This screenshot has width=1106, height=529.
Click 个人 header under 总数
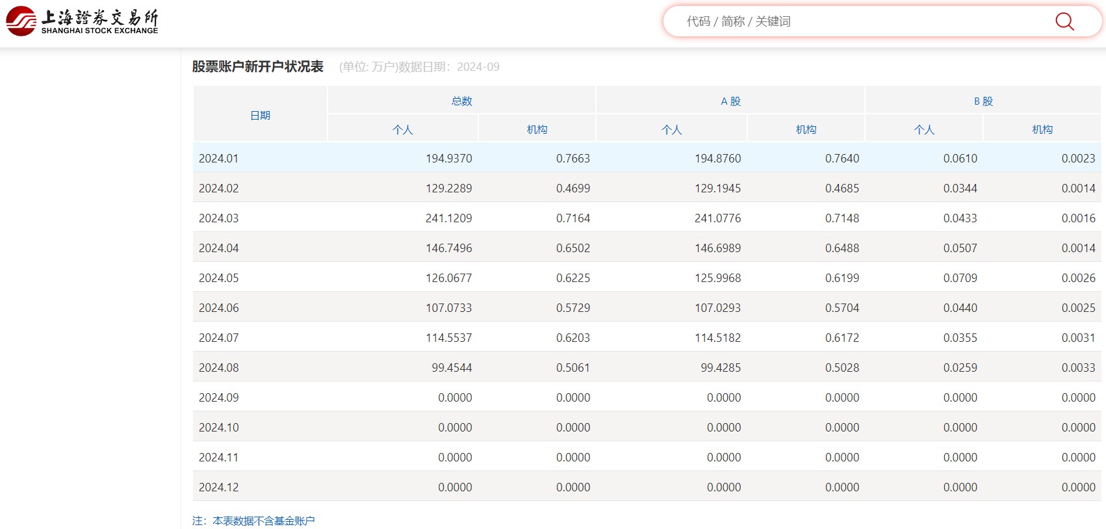(402, 129)
